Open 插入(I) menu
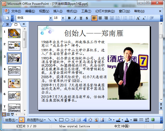Screen dimensions: 165x131 point(58,11)
